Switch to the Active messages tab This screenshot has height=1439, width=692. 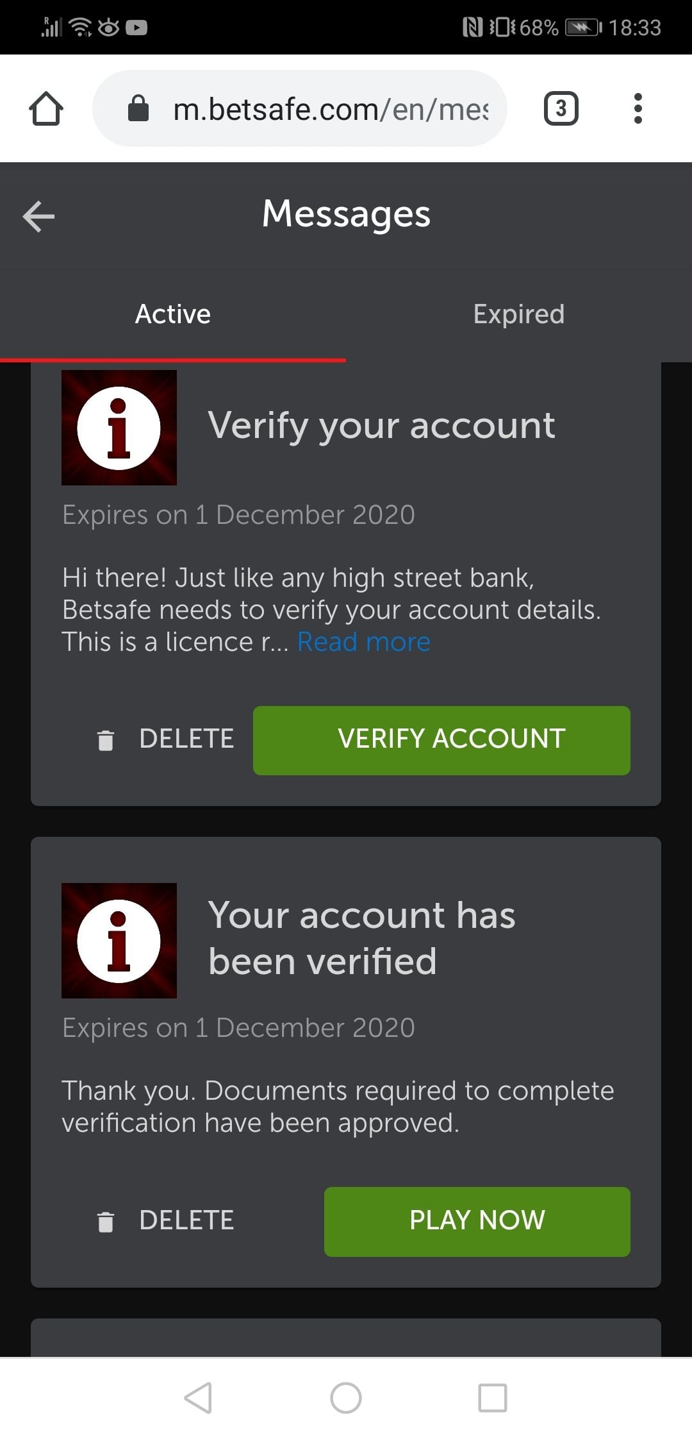click(173, 314)
